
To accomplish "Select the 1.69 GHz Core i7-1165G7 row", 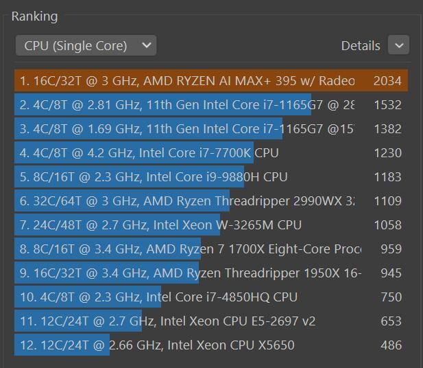I will click(186, 129).
